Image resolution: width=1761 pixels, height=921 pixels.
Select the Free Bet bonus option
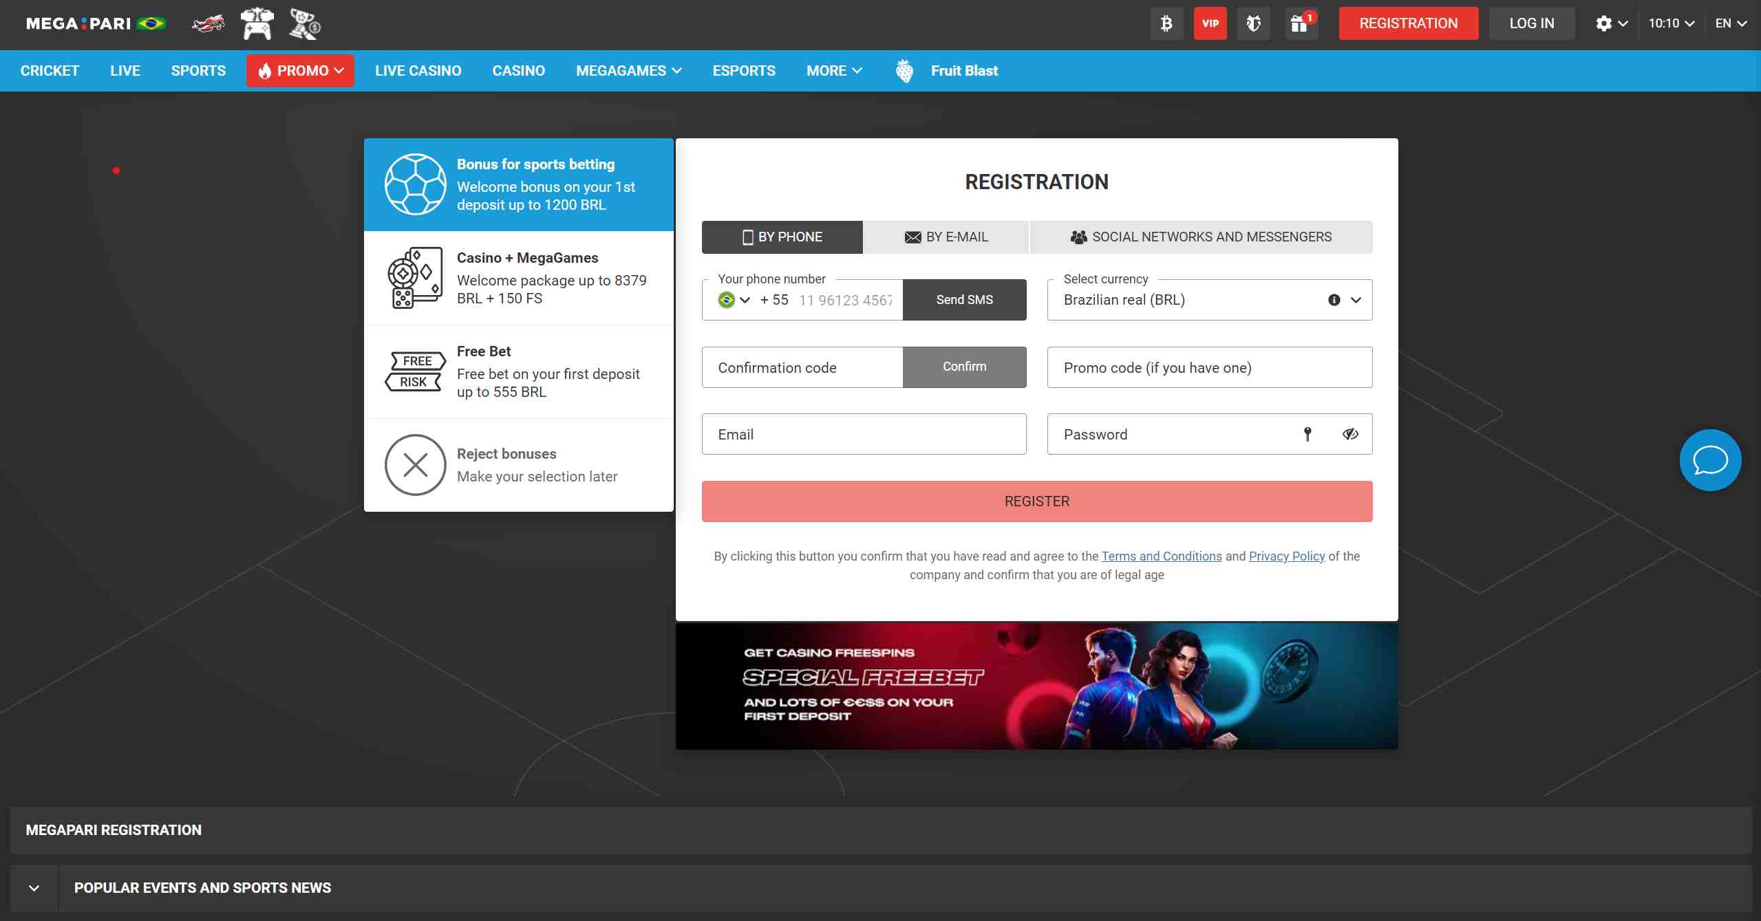pos(519,371)
